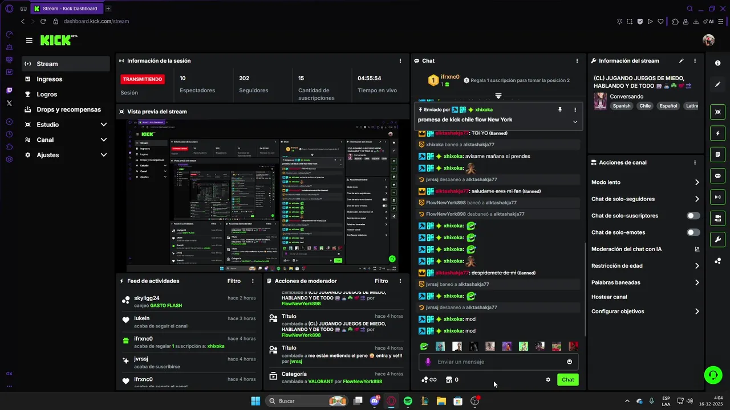The height and width of the screenshot is (410, 730).
Task: Switch to Stream - Kick Dashboard browser tab
Action: coord(66,9)
